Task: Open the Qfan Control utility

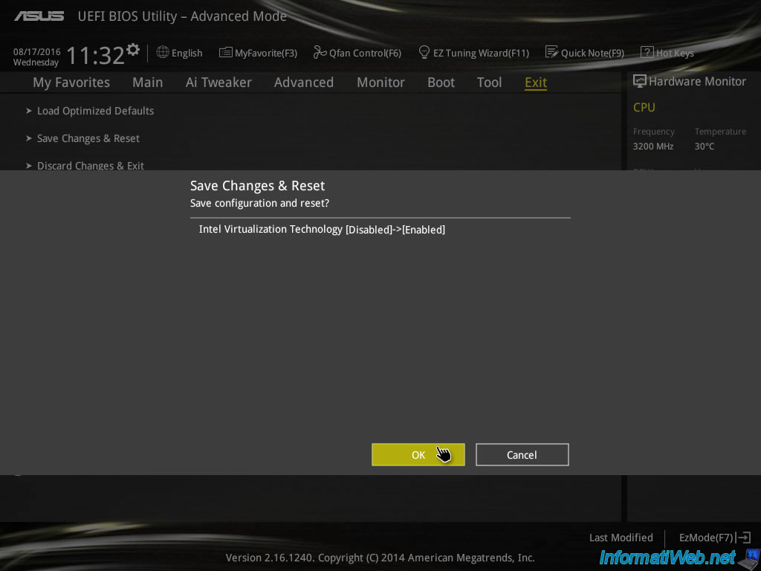Action: [x=357, y=53]
